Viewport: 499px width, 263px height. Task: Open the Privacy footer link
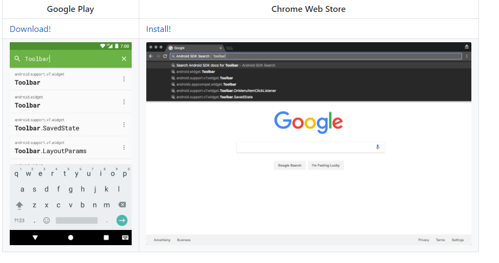tap(424, 240)
